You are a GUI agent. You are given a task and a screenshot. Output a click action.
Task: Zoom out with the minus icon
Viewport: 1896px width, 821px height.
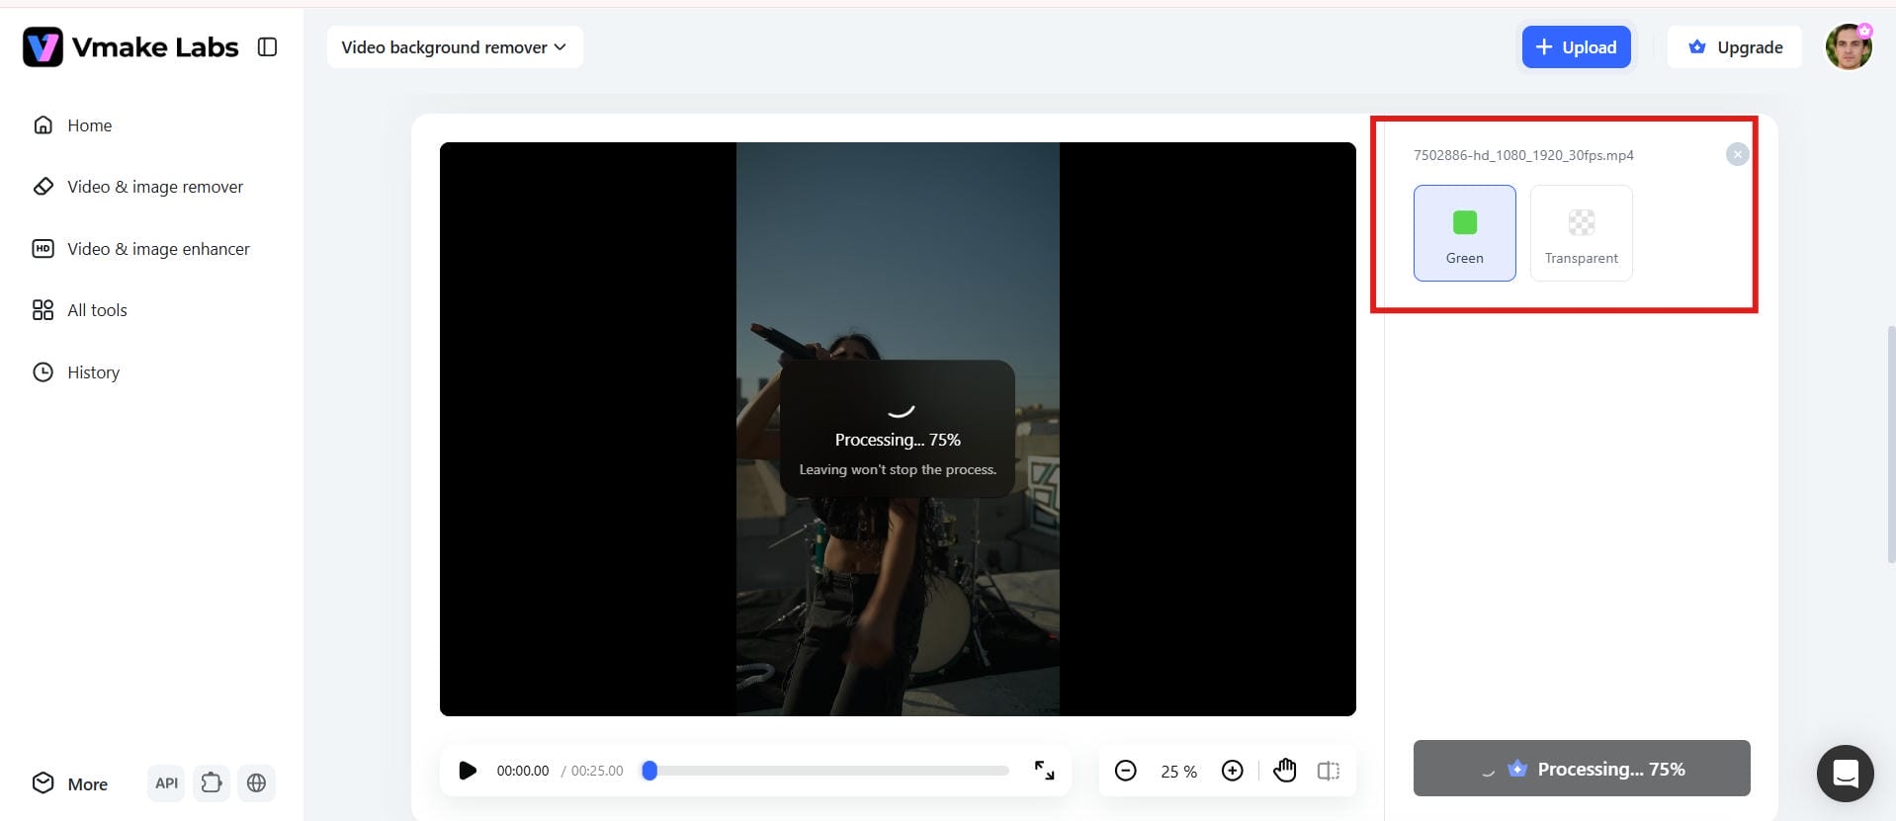point(1125,771)
